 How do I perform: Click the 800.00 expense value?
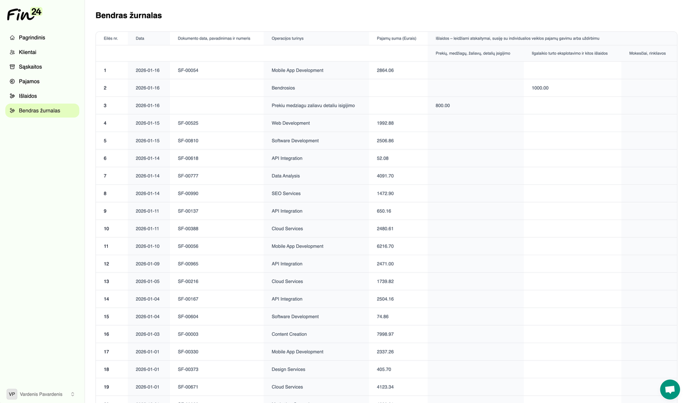(443, 105)
